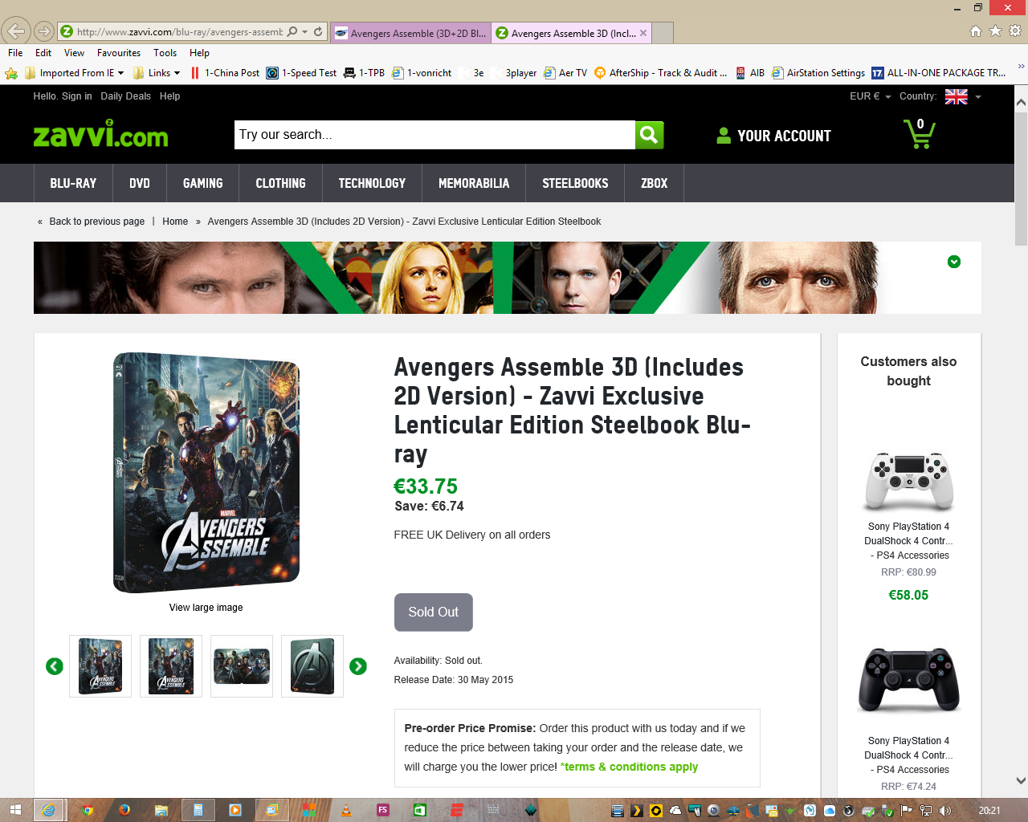Open the Windows Start button
Viewport: 1028px width, 822px height.
point(15,810)
